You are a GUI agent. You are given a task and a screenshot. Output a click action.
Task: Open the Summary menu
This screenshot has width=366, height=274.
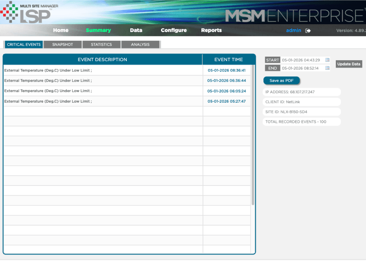click(x=98, y=30)
